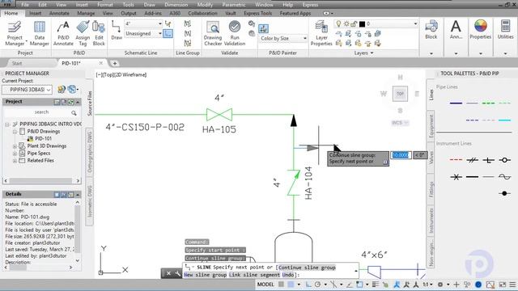Close the PID-101 drawing tab
Viewport: 518px width, 291px height.
click(100, 63)
